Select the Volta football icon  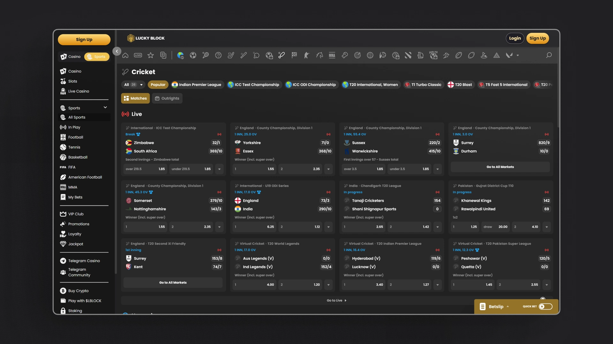pos(433,55)
